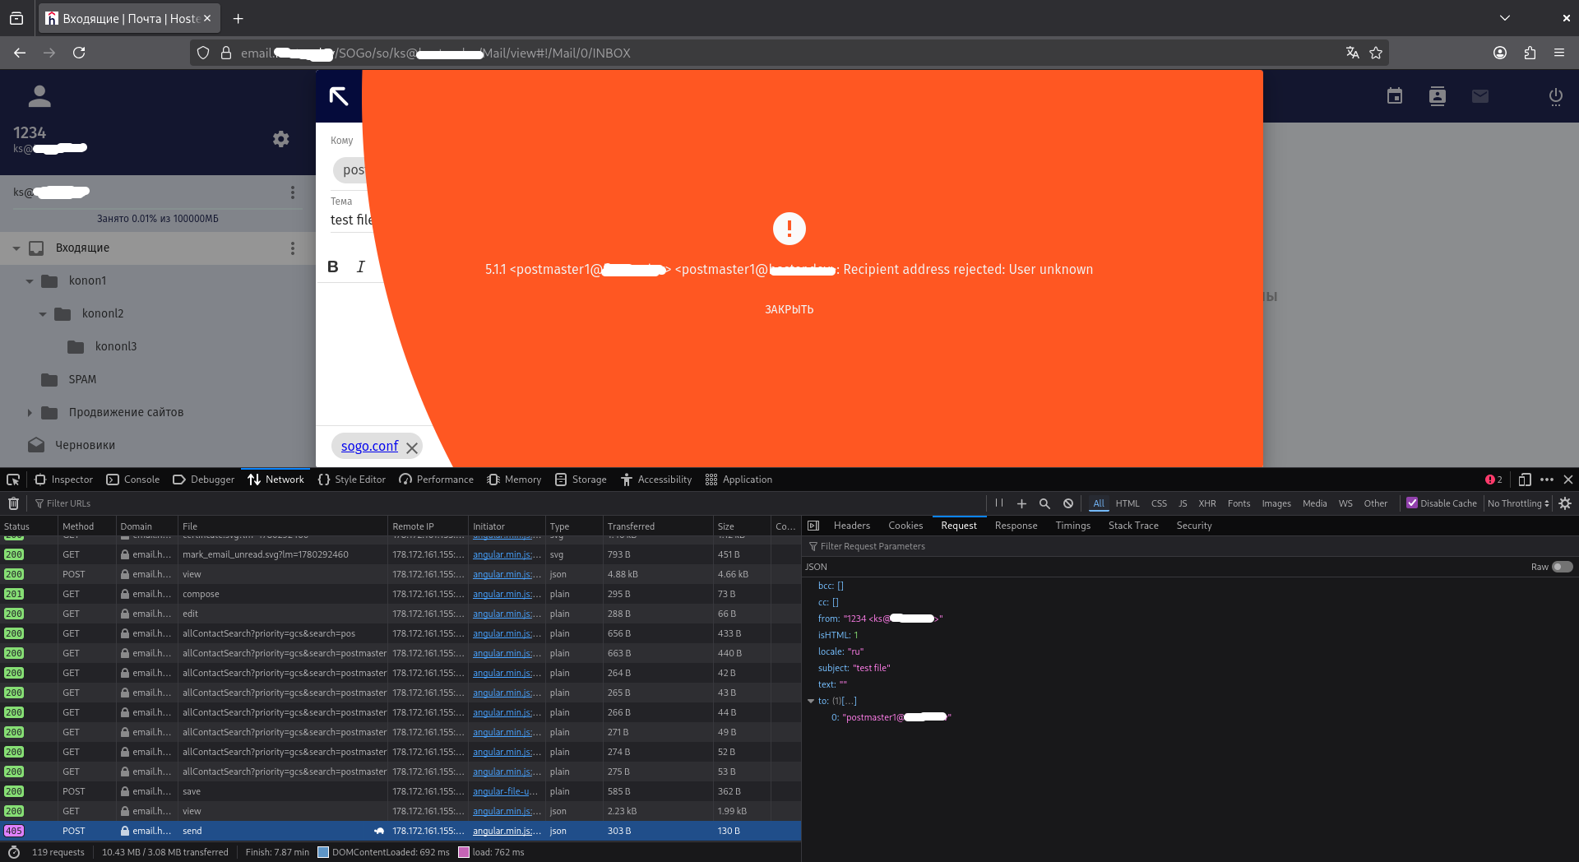
Task: Switch to the Headers tab
Action: (851, 526)
